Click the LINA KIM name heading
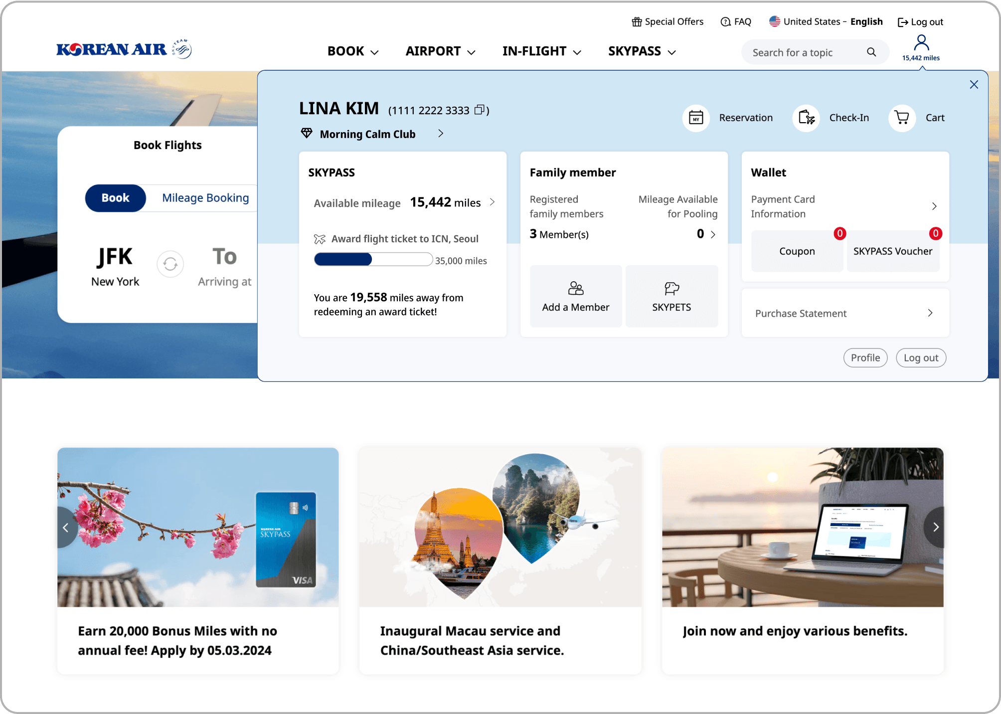 [339, 109]
